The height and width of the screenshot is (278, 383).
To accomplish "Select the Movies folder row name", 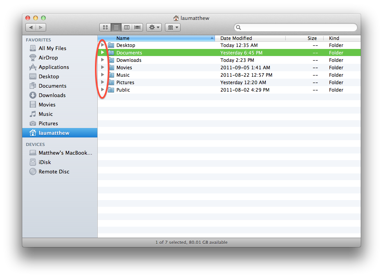I will tap(124, 67).
